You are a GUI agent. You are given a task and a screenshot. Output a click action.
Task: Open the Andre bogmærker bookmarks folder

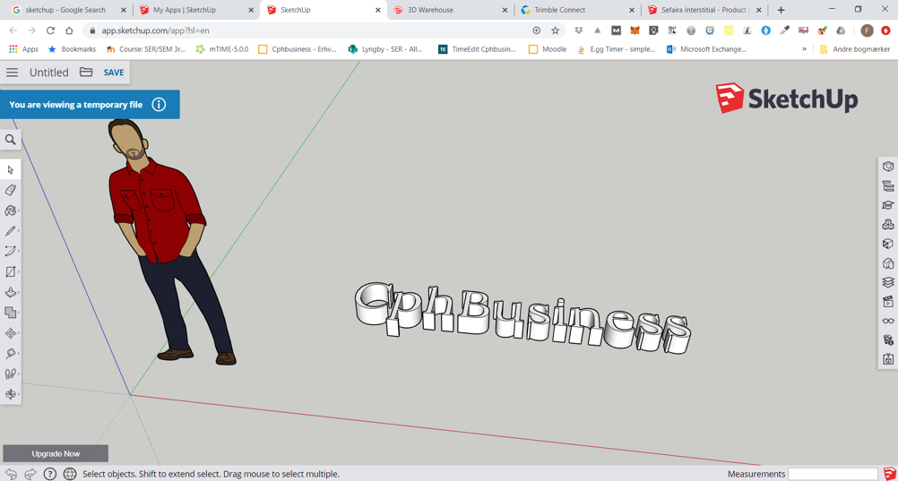(854, 49)
